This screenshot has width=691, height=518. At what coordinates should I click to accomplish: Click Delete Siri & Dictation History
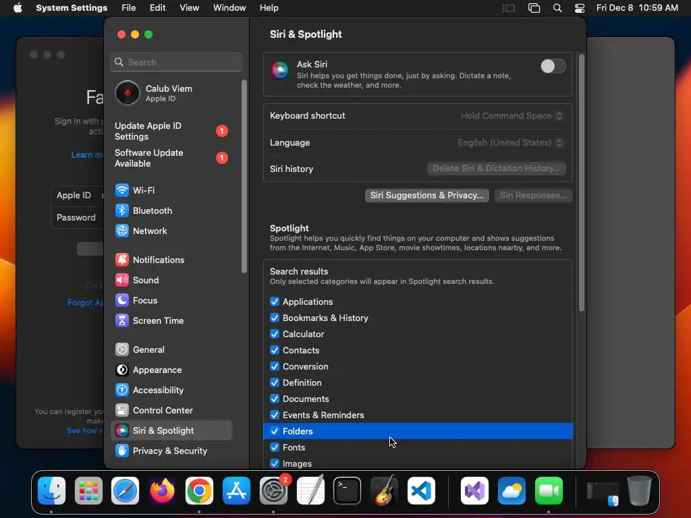pyautogui.click(x=496, y=169)
